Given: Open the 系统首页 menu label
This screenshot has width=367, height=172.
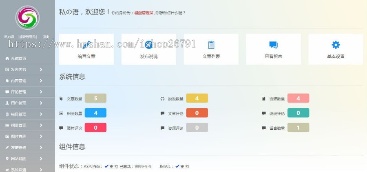Looking at the screenshot, I should (x=18, y=59).
